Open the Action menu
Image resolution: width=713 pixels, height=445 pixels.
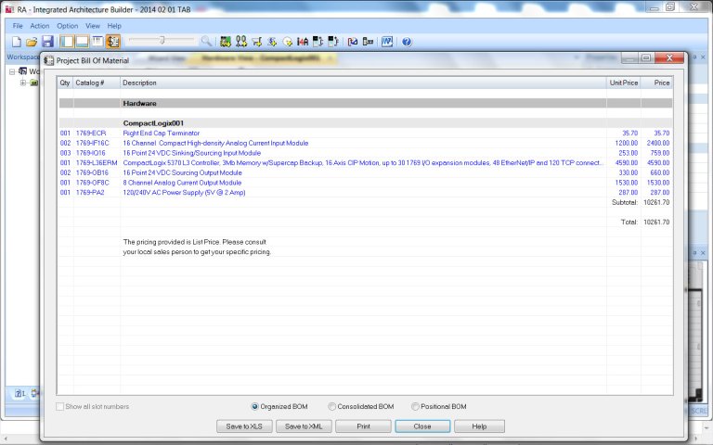tap(40, 26)
